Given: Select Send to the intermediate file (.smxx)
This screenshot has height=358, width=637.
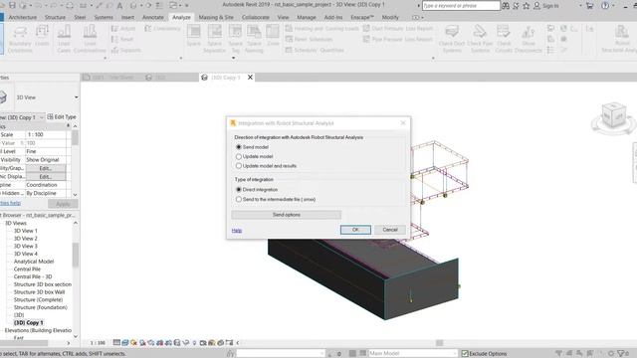Looking at the screenshot, I should (x=239, y=199).
